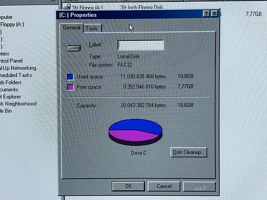The image size is (267, 200).
Task: Select My Computer in the tree
Action: pyautogui.click(x=6, y=17)
